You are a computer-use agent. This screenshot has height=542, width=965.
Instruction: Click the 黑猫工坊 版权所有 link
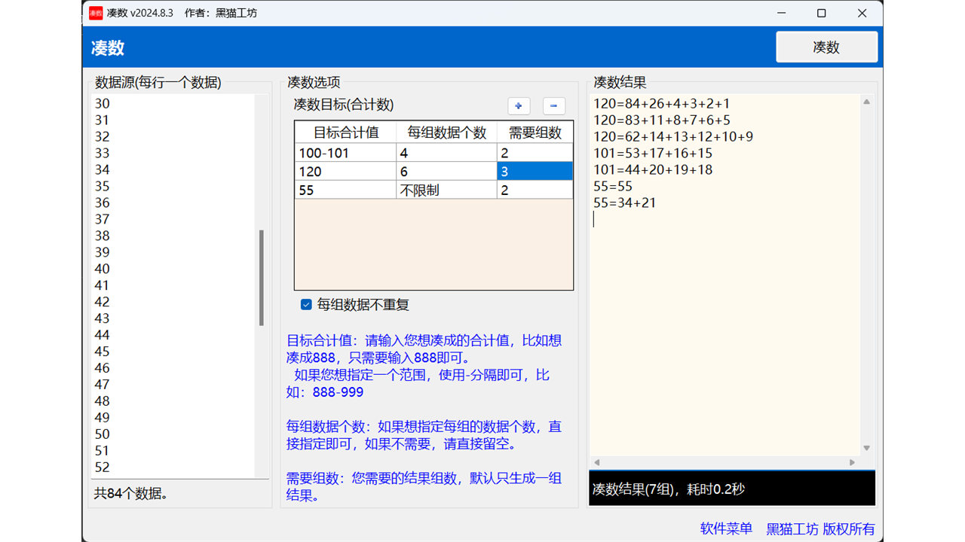pyautogui.click(x=819, y=528)
